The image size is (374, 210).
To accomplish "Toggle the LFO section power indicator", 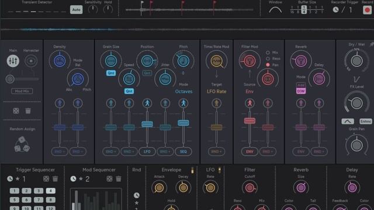I will point(220,170).
